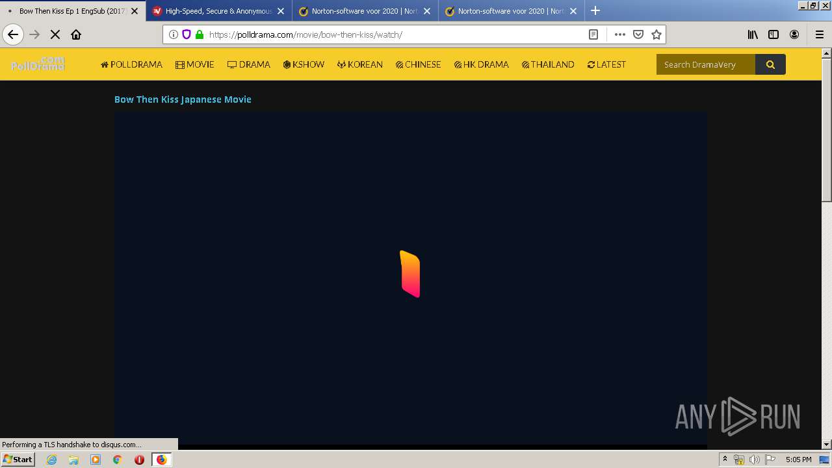Open THAILAND nav item
Screen dimensions: 832x468
pyautogui.click(x=548, y=64)
